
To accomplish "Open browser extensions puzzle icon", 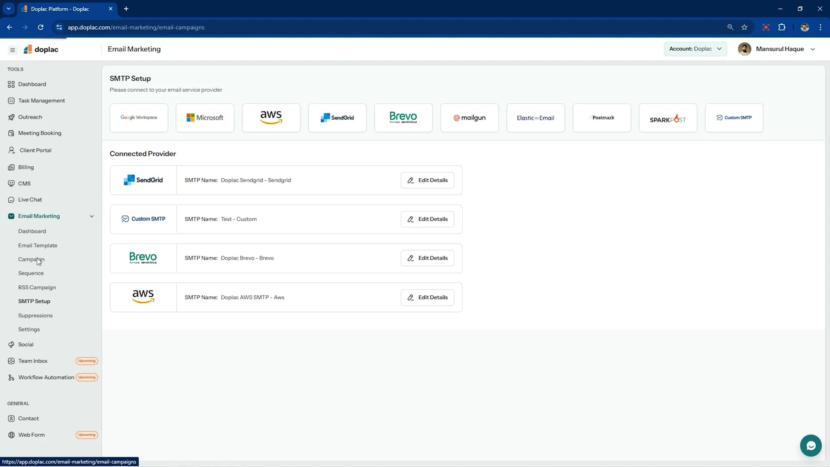I will (782, 27).
